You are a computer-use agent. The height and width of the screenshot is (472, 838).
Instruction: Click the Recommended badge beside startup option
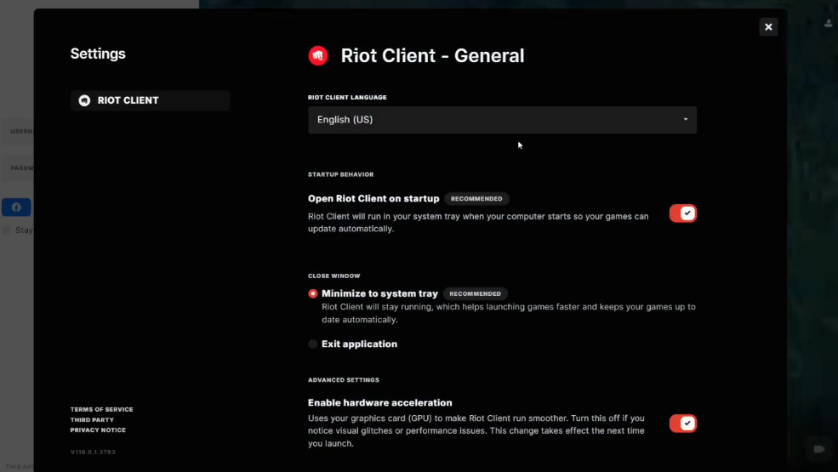[476, 199]
